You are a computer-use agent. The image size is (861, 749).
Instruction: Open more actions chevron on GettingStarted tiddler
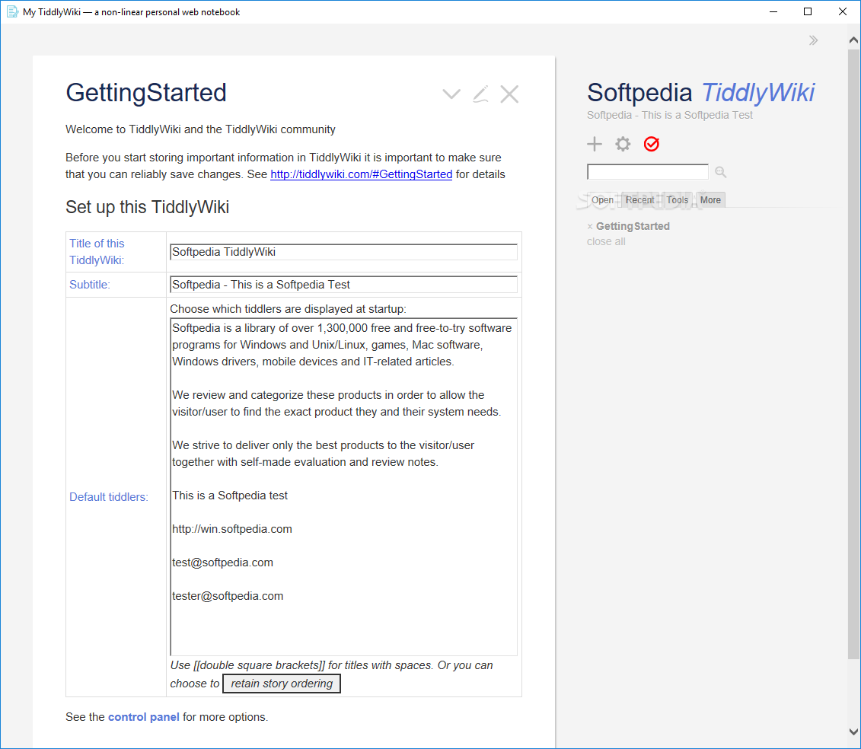(x=451, y=94)
